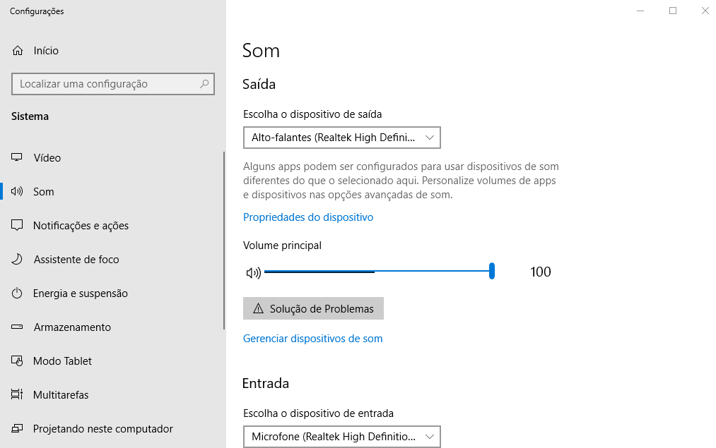Click the Vídeo monitor icon in sidebar
Screen dimensions: 716x448
point(18,158)
